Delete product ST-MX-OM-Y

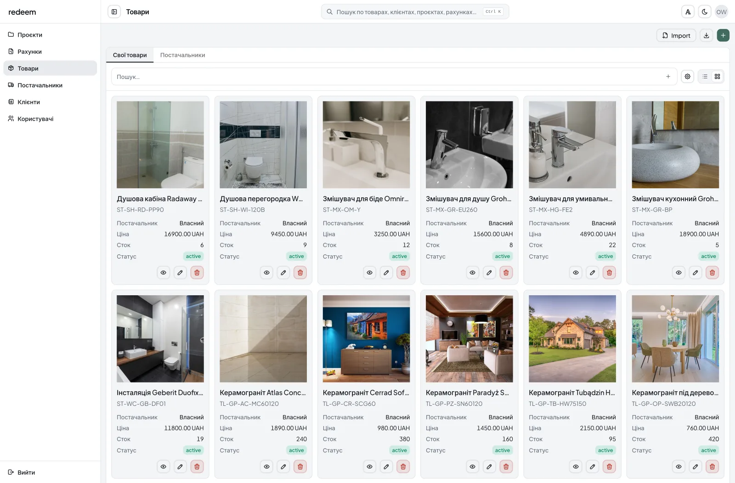[x=403, y=273]
